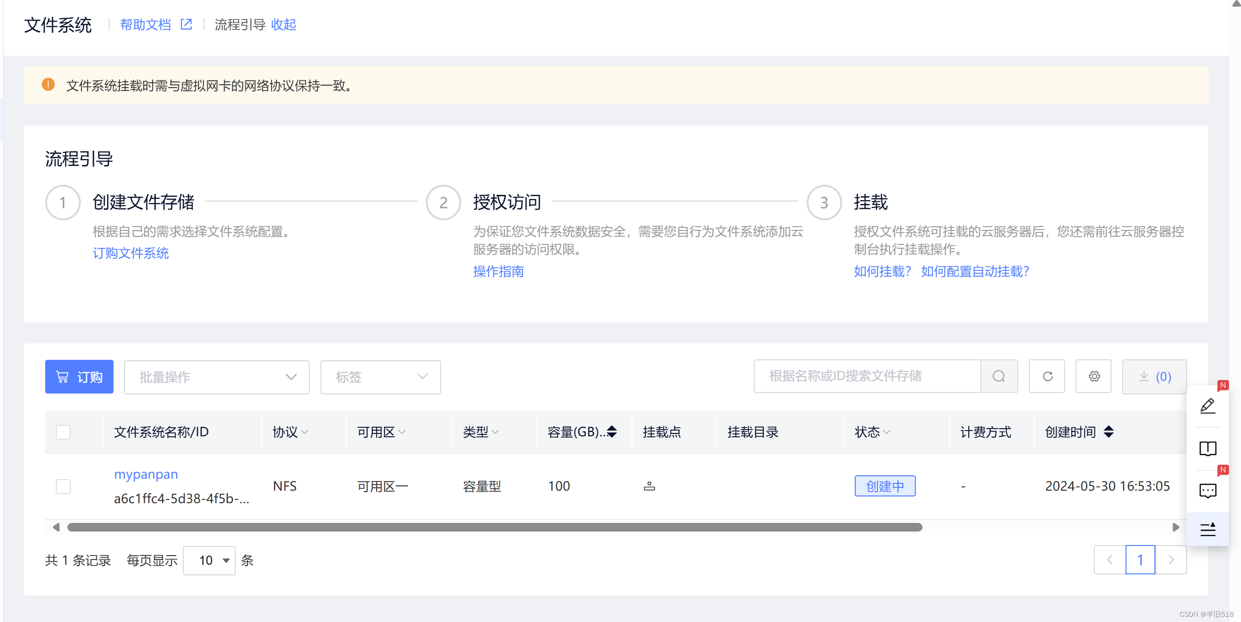Click the blue 订购 button
The height and width of the screenshot is (622, 1241).
pyautogui.click(x=79, y=377)
